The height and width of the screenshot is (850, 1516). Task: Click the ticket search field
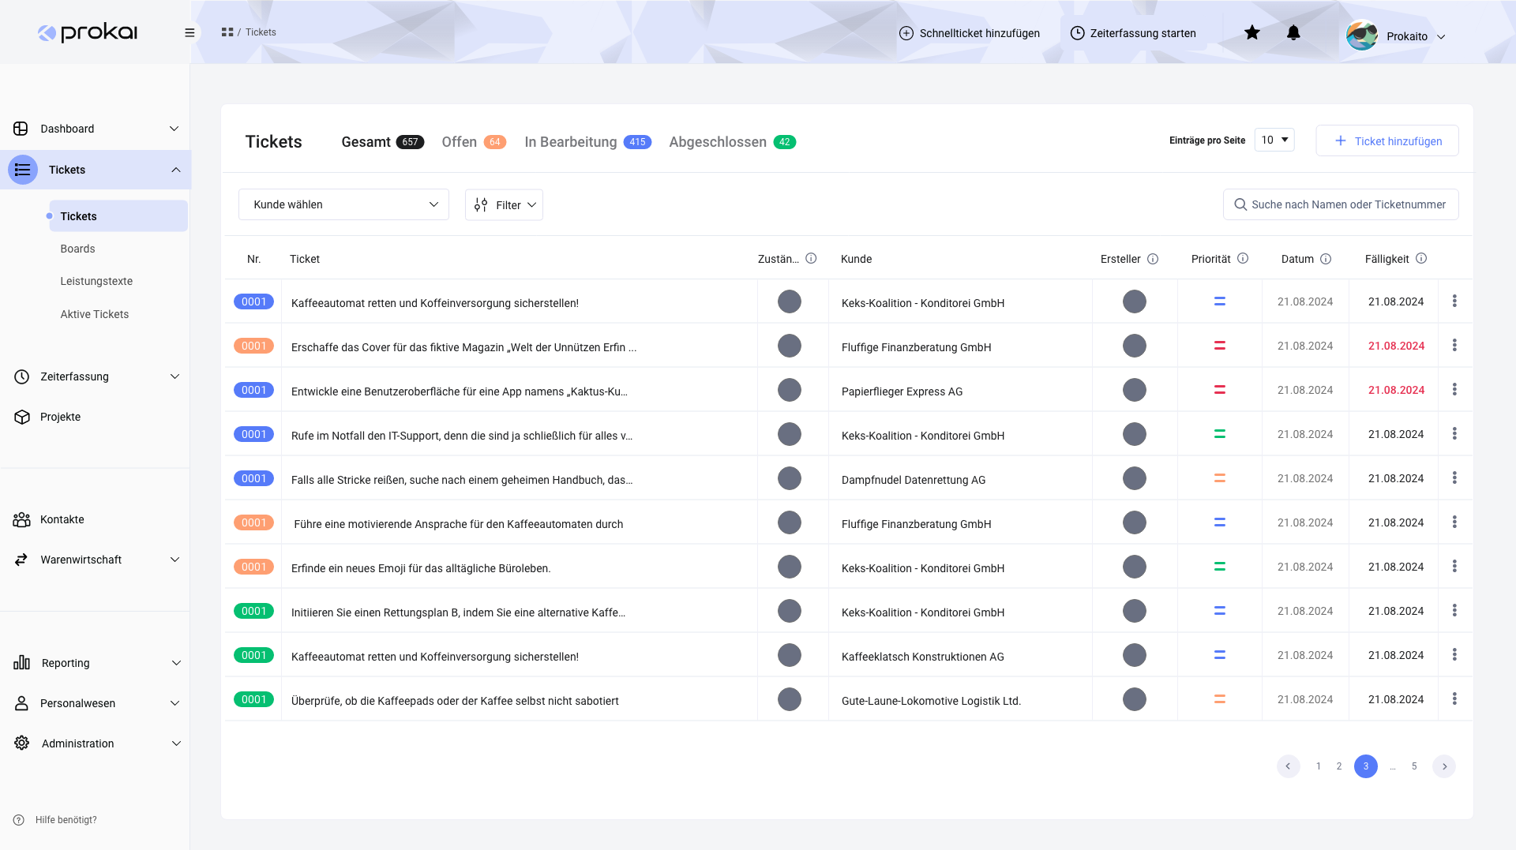(1341, 204)
